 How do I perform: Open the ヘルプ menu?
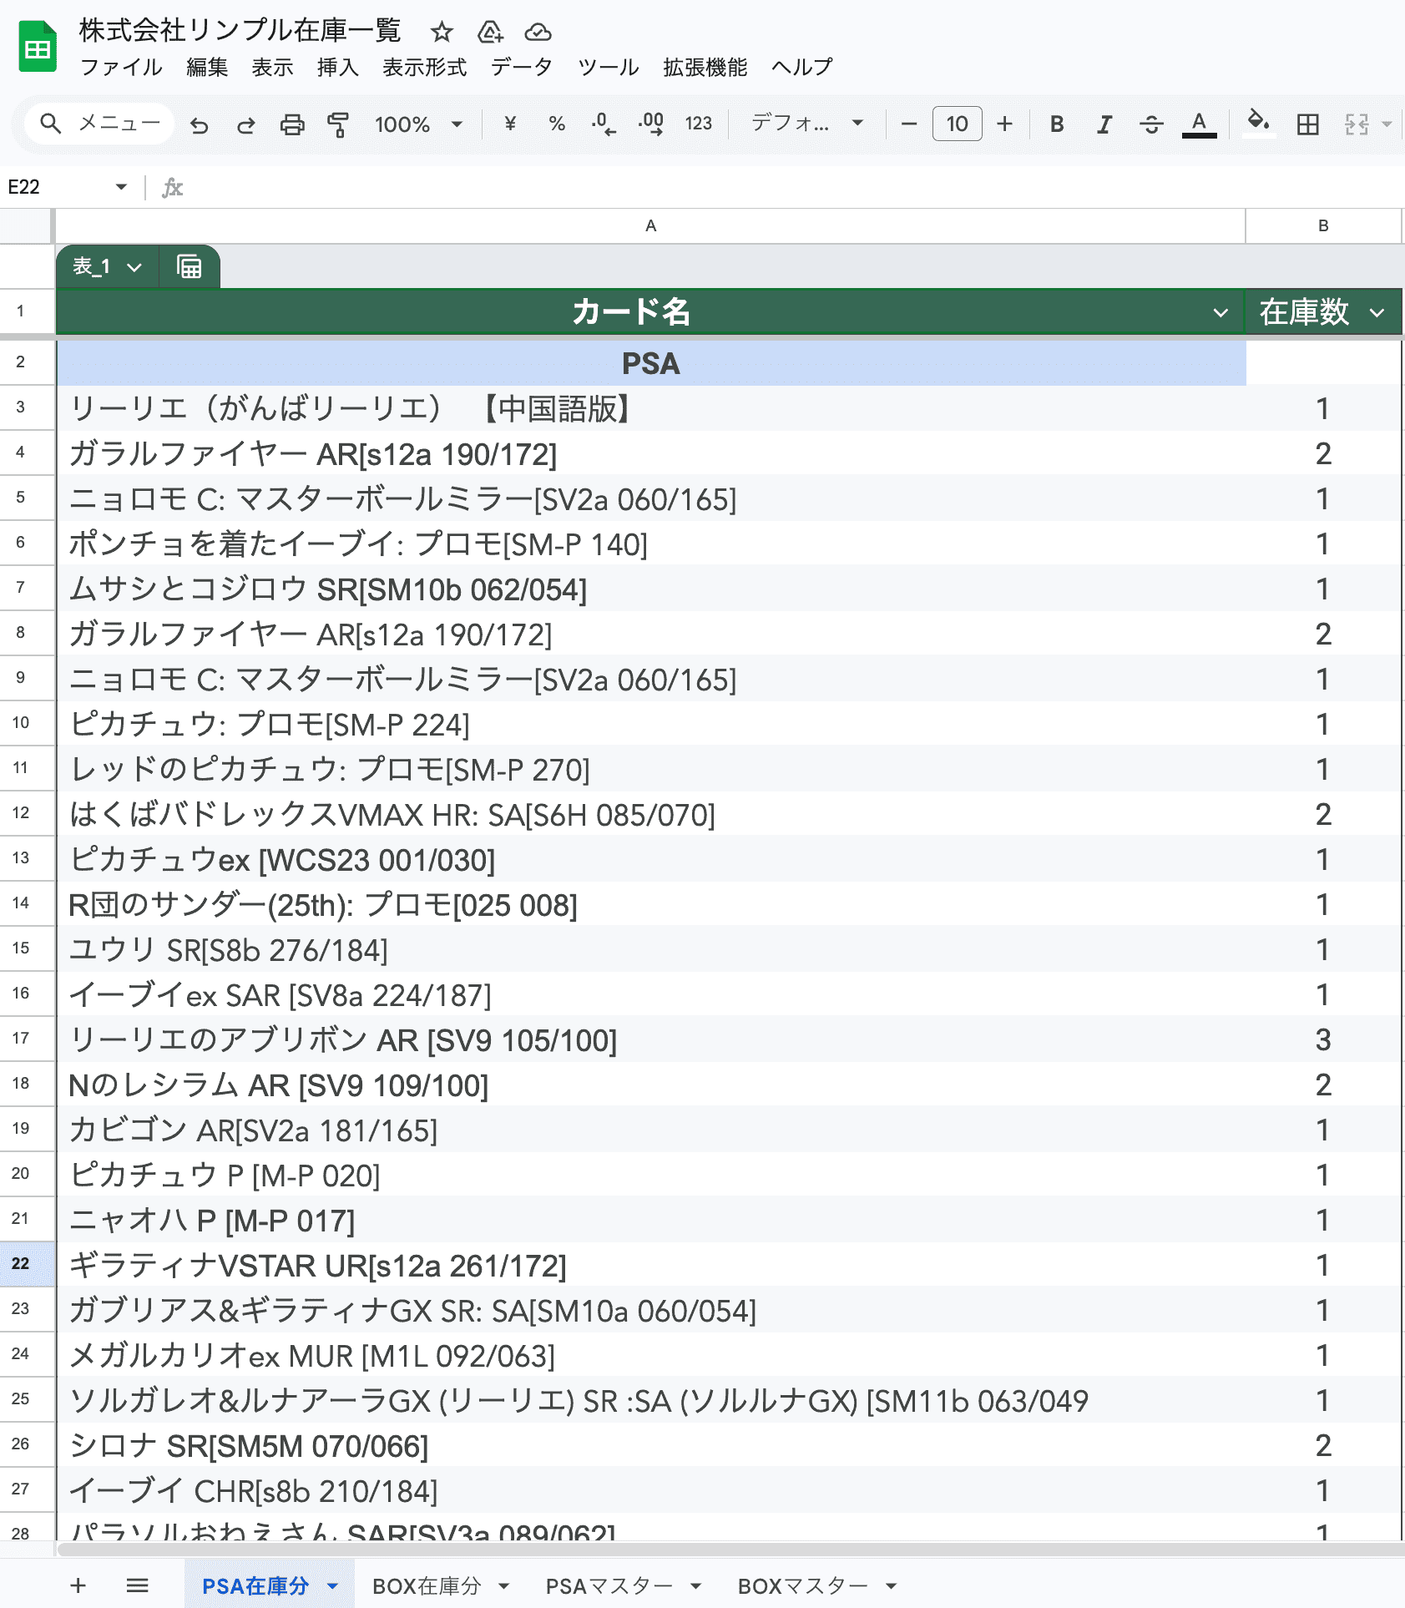pyautogui.click(x=801, y=67)
